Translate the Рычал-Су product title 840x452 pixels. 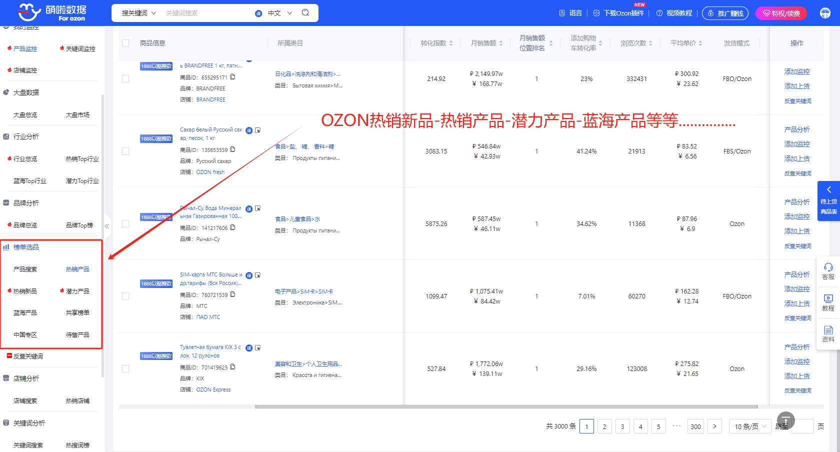[x=249, y=209]
